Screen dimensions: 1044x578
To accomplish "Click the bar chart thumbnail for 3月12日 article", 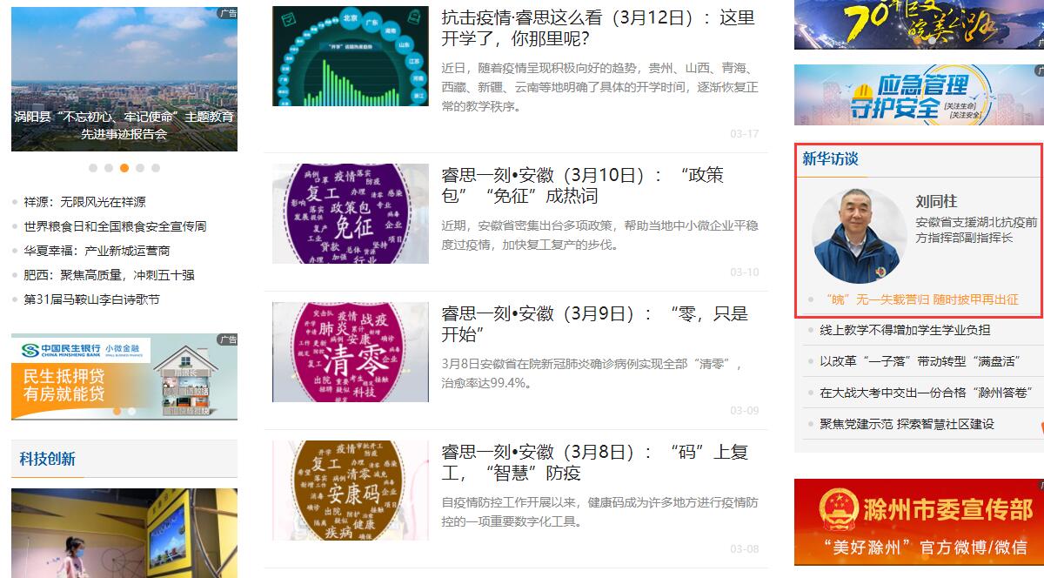I will (x=351, y=57).
